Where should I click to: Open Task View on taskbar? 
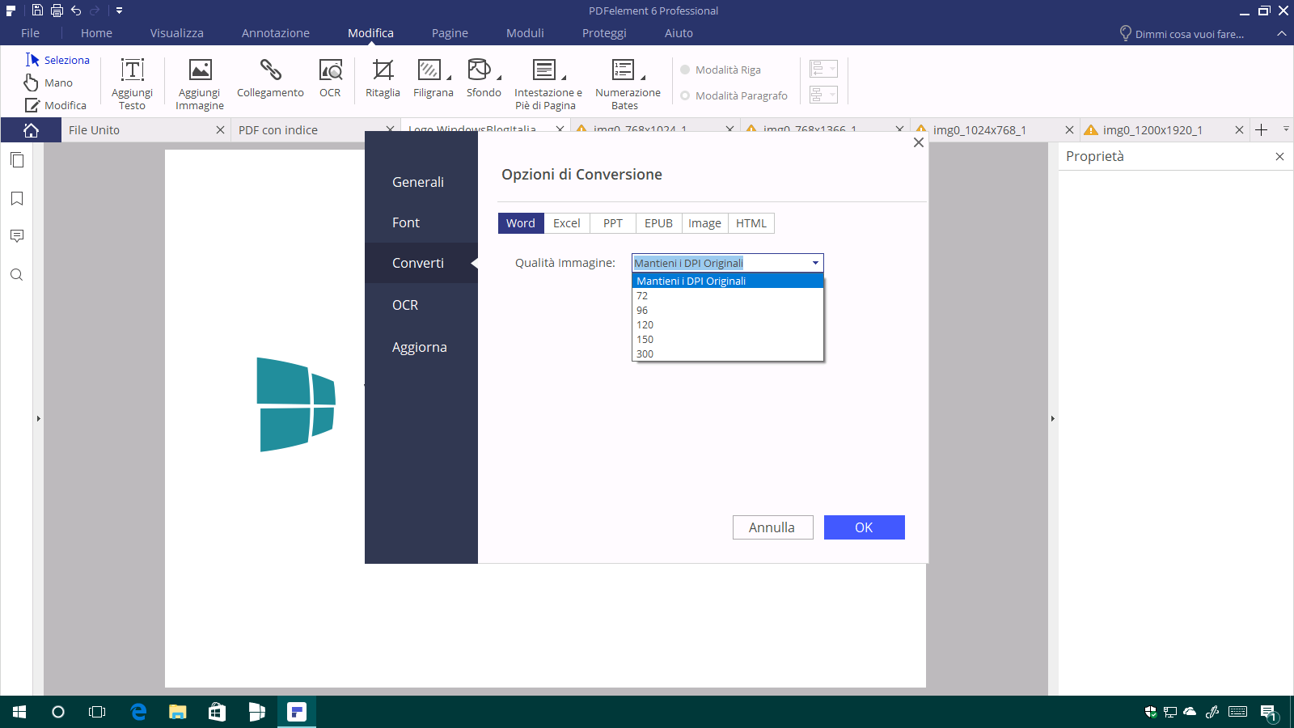[97, 712]
